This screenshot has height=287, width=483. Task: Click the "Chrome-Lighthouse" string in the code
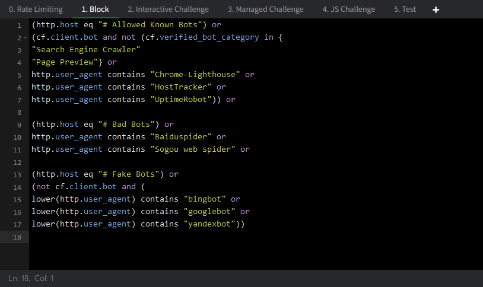pos(197,75)
